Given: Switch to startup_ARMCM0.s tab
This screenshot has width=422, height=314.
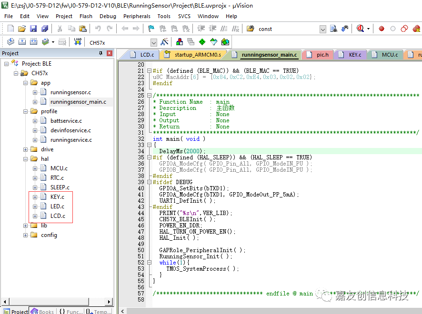Looking at the screenshot, I should pyautogui.click(x=193, y=55).
